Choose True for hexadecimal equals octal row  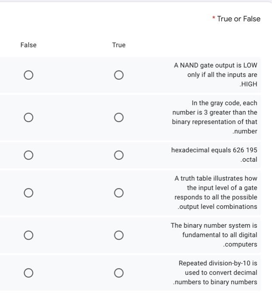pyautogui.click(x=119, y=155)
